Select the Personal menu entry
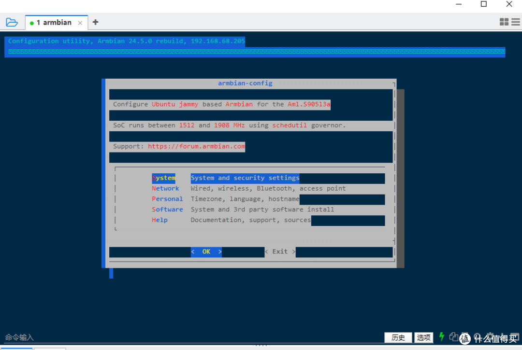This screenshot has height=350, width=522. click(167, 199)
